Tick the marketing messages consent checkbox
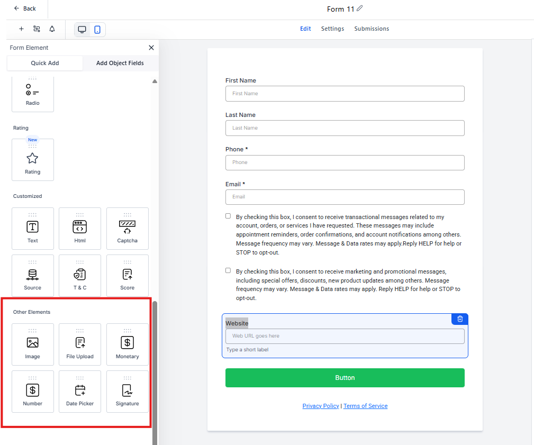 click(228, 270)
